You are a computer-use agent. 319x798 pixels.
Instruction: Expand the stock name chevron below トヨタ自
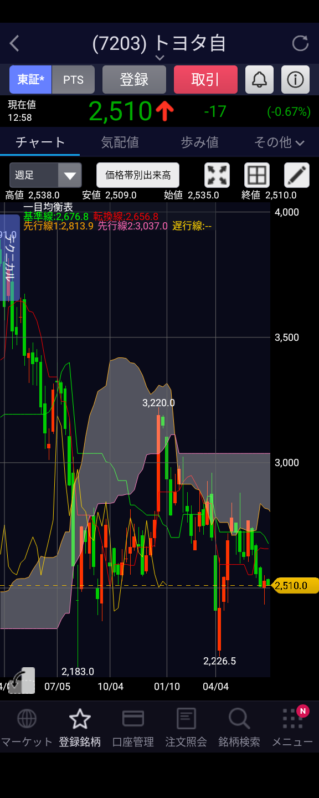[159, 57]
